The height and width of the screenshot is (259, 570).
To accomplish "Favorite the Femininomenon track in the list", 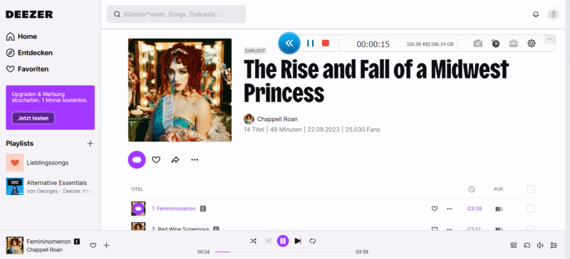I will (435, 209).
